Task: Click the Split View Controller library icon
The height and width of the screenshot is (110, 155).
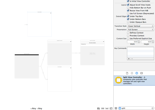Action: (x=119, y=80)
